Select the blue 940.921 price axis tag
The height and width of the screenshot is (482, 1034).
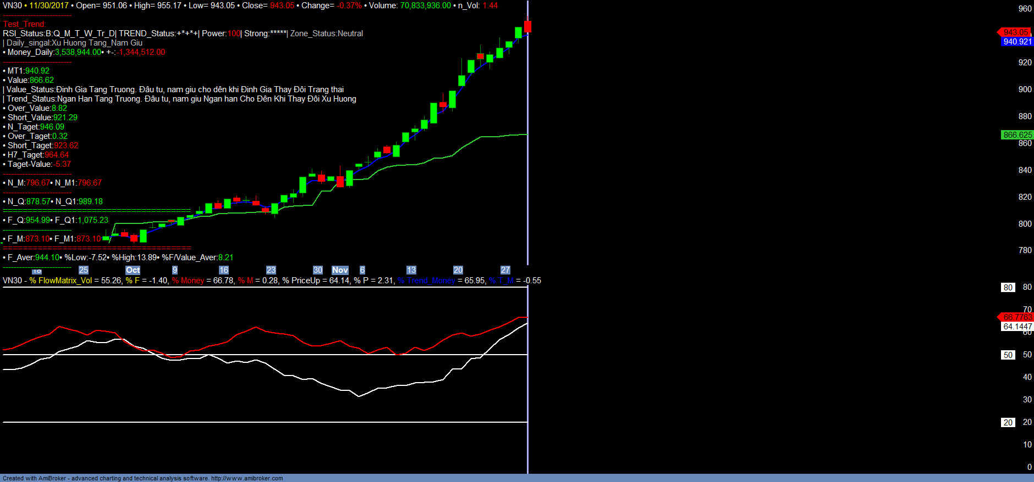click(x=1017, y=42)
